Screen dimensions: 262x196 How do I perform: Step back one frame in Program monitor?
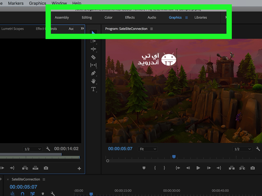point(188,168)
